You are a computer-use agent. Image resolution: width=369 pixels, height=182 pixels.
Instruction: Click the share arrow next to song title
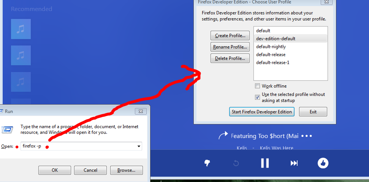223,135
